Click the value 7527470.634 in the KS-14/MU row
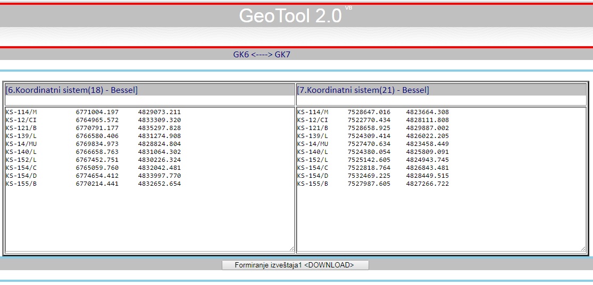Image resolution: width=593 pixels, height=285 pixels. tap(369, 144)
